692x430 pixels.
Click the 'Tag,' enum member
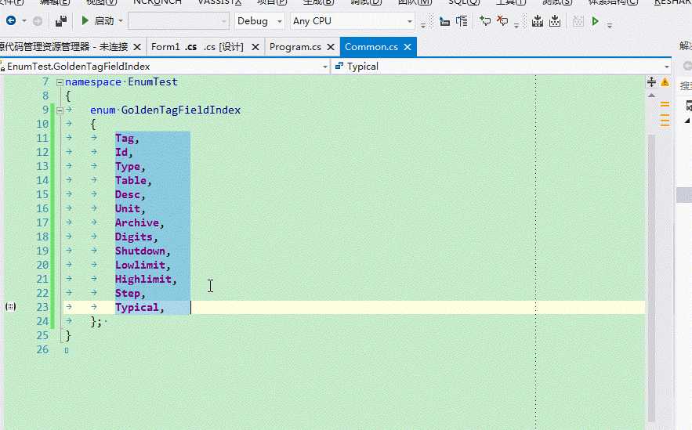[x=127, y=139]
